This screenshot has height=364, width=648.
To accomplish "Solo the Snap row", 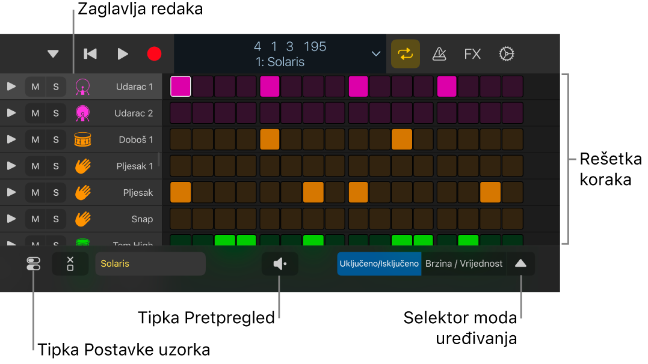I will point(56,219).
